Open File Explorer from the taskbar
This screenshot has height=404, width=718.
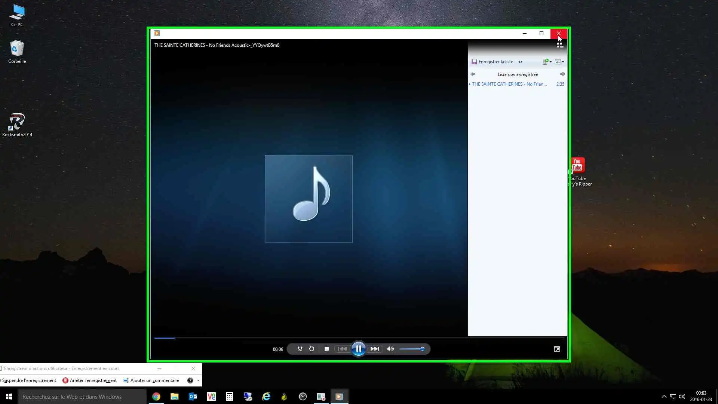click(x=174, y=397)
